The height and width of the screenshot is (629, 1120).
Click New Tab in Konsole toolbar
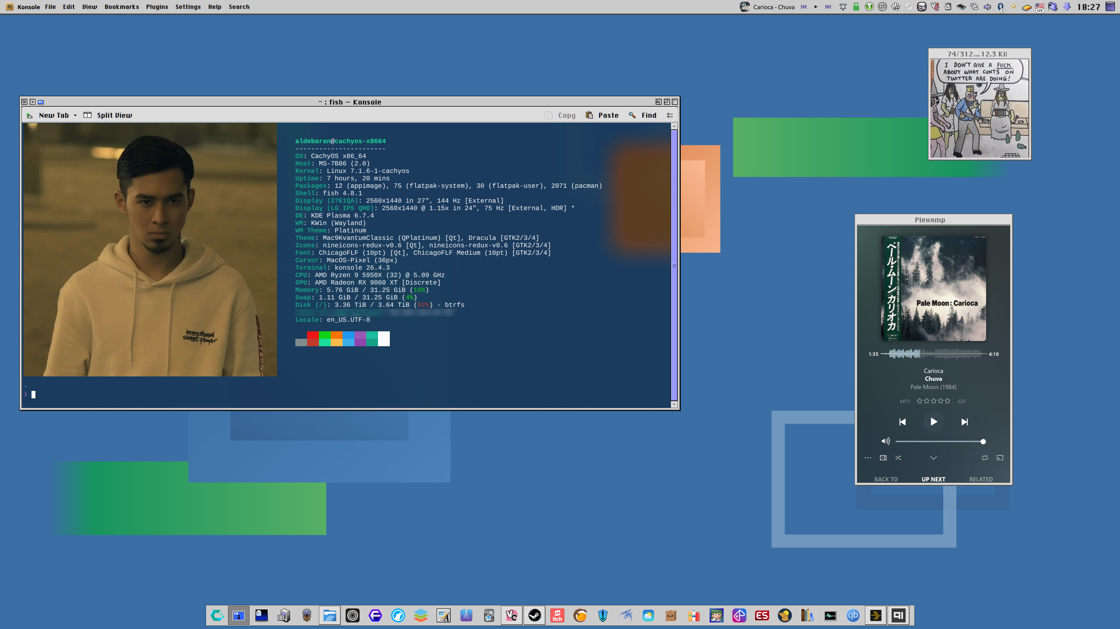click(x=48, y=115)
